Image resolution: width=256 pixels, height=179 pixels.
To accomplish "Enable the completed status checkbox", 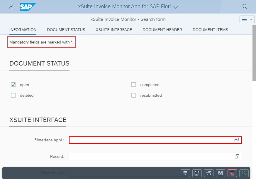I will tap(134, 85).
